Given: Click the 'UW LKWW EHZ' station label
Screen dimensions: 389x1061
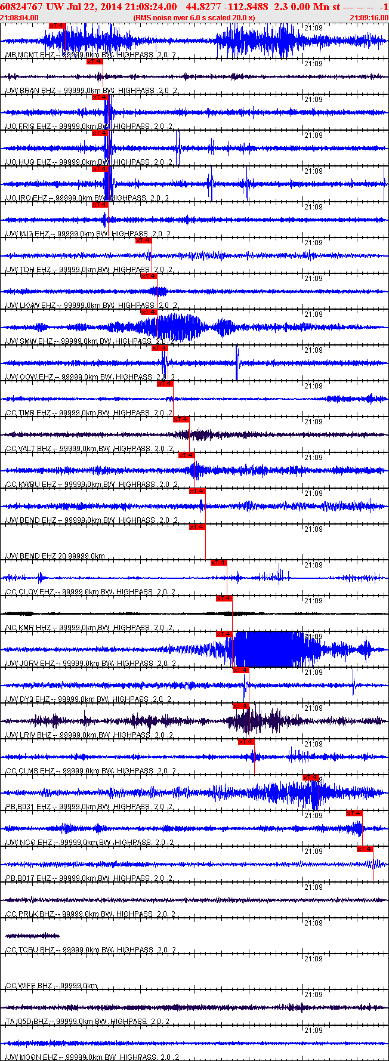Looking at the screenshot, I should pyautogui.click(x=30, y=306).
